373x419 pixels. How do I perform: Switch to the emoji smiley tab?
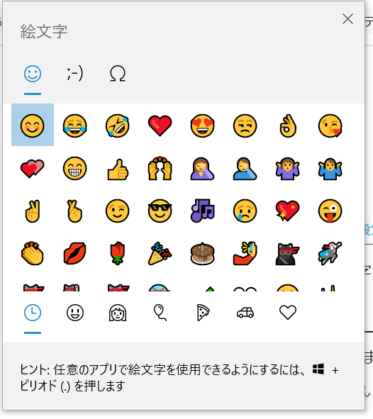point(33,74)
